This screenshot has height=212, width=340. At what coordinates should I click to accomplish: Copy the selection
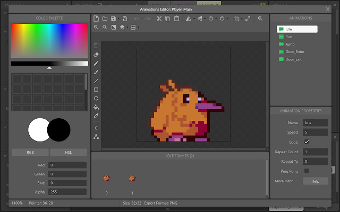(x=168, y=19)
